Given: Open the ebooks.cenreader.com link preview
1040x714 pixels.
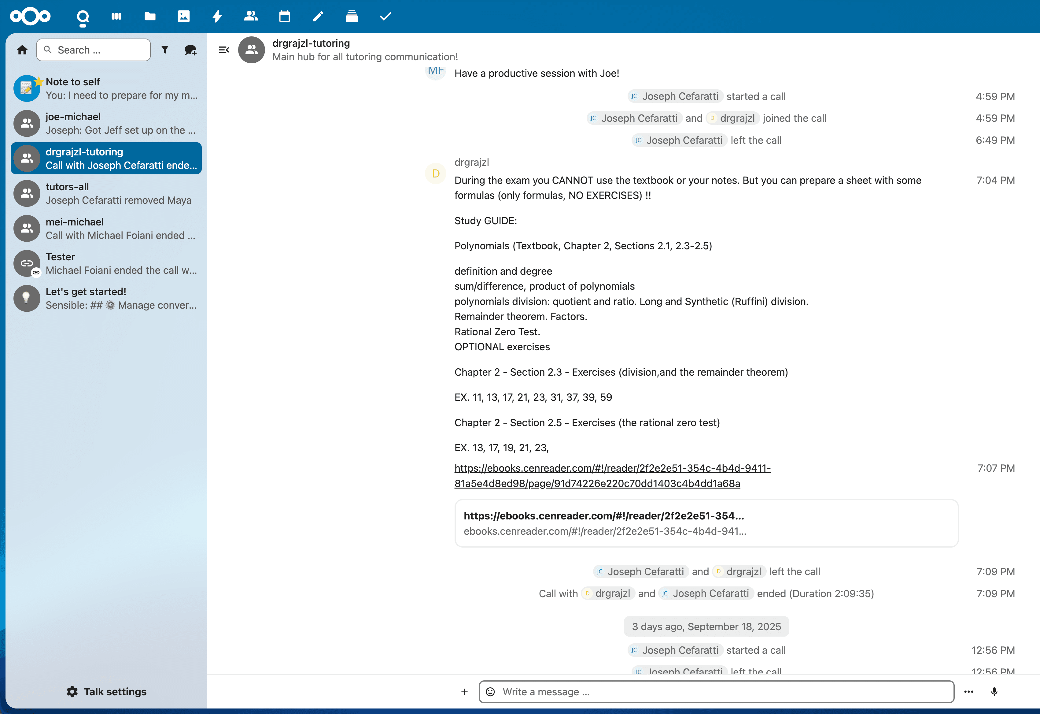Looking at the screenshot, I should (x=706, y=523).
